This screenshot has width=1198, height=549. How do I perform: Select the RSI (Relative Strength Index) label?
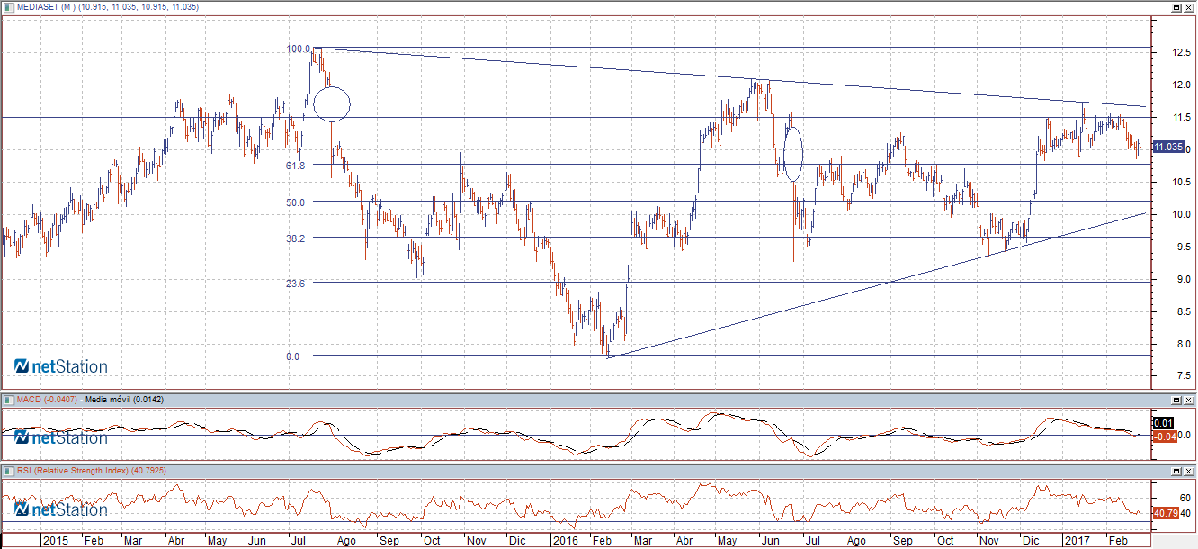73,471
